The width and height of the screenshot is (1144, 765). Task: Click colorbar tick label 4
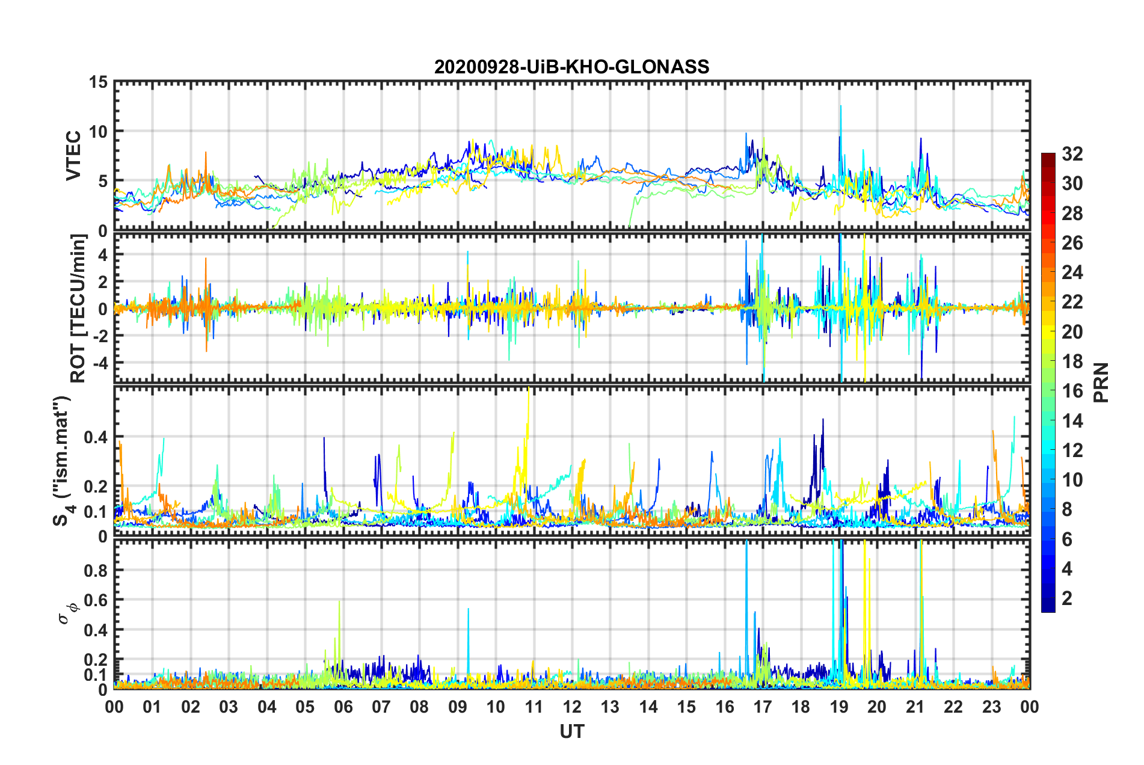(x=1067, y=569)
